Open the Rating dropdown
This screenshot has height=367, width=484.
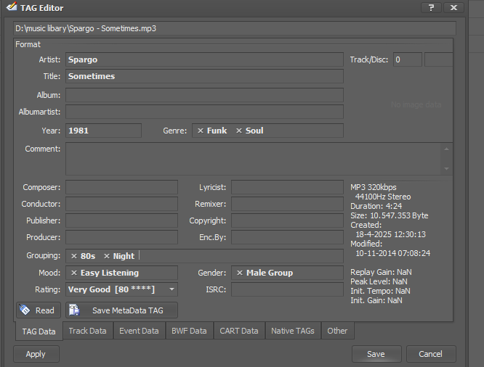(172, 290)
